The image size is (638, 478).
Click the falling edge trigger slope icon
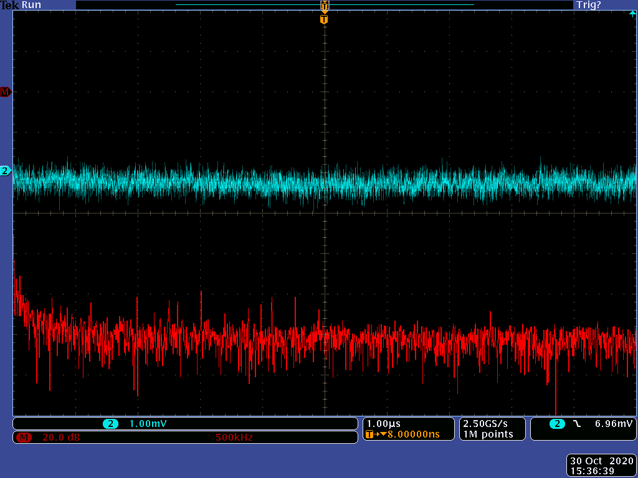[x=576, y=424]
